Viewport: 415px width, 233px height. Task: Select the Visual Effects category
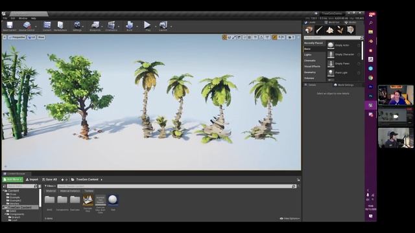(312, 67)
